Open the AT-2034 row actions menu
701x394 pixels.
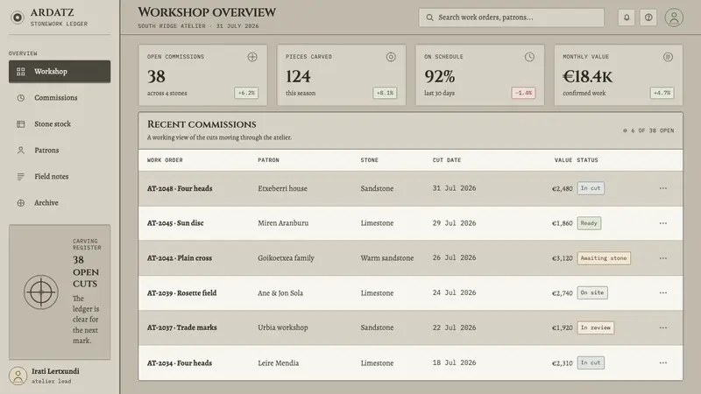663,362
